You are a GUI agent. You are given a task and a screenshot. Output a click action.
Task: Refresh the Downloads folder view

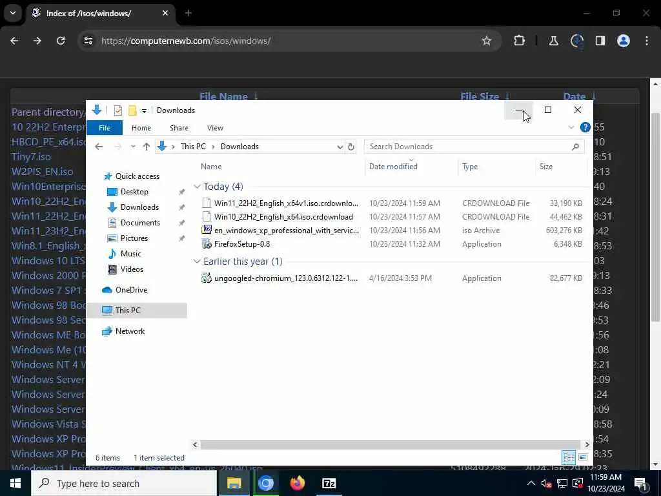click(351, 147)
